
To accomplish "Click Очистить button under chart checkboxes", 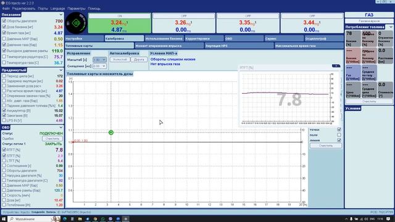I will (x=326, y=146).
